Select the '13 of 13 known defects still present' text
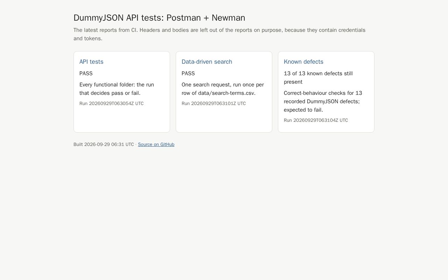Viewport: 448px width, 280px height. pos(318,78)
